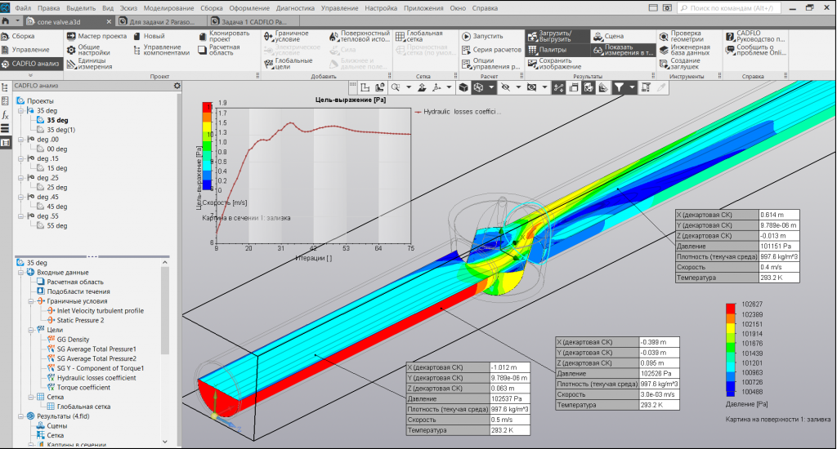Toggle the CADFLO анализ toolbar set
This screenshot has width=837, height=449.
[x=30, y=64]
